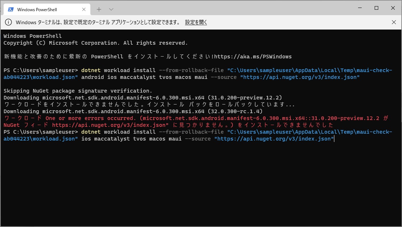This screenshot has width=402, height=227.
Task: Click the line with 32.0.300-rc.1.4 download
Action: tap(133, 111)
